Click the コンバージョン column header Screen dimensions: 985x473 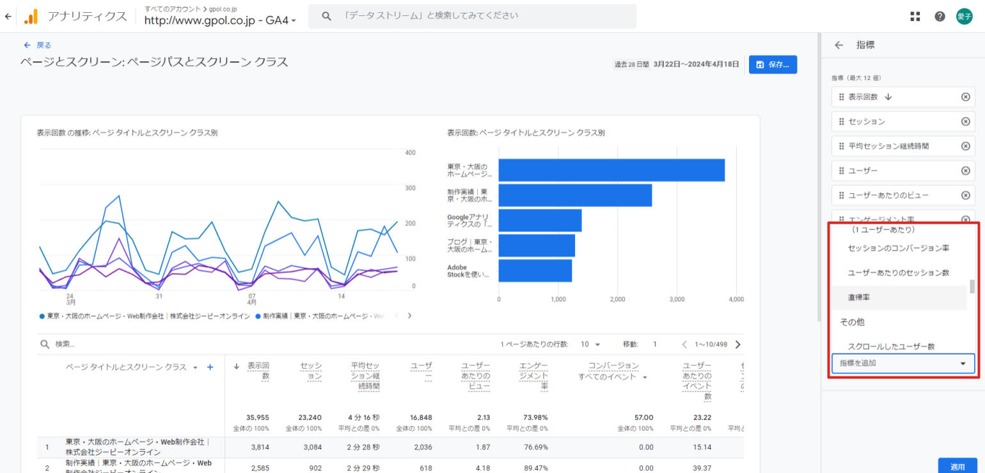tap(613, 366)
